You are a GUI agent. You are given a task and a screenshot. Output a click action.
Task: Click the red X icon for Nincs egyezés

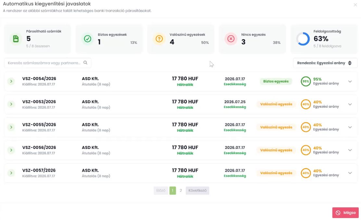[231, 39]
